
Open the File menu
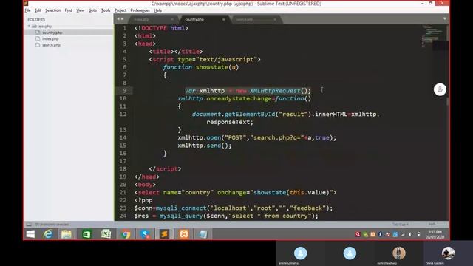click(28, 10)
